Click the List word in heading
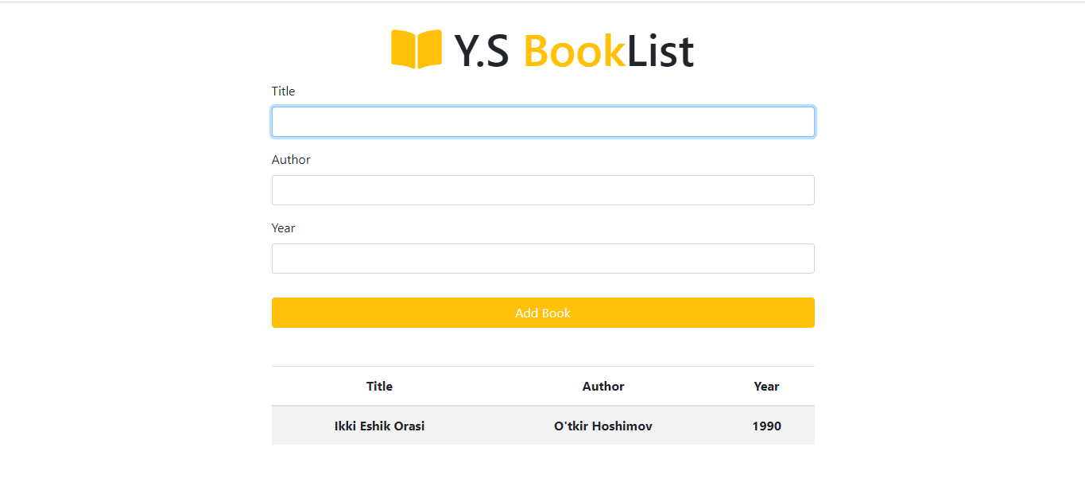Viewport: 1085px width, 498px height. pyautogui.click(x=661, y=50)
